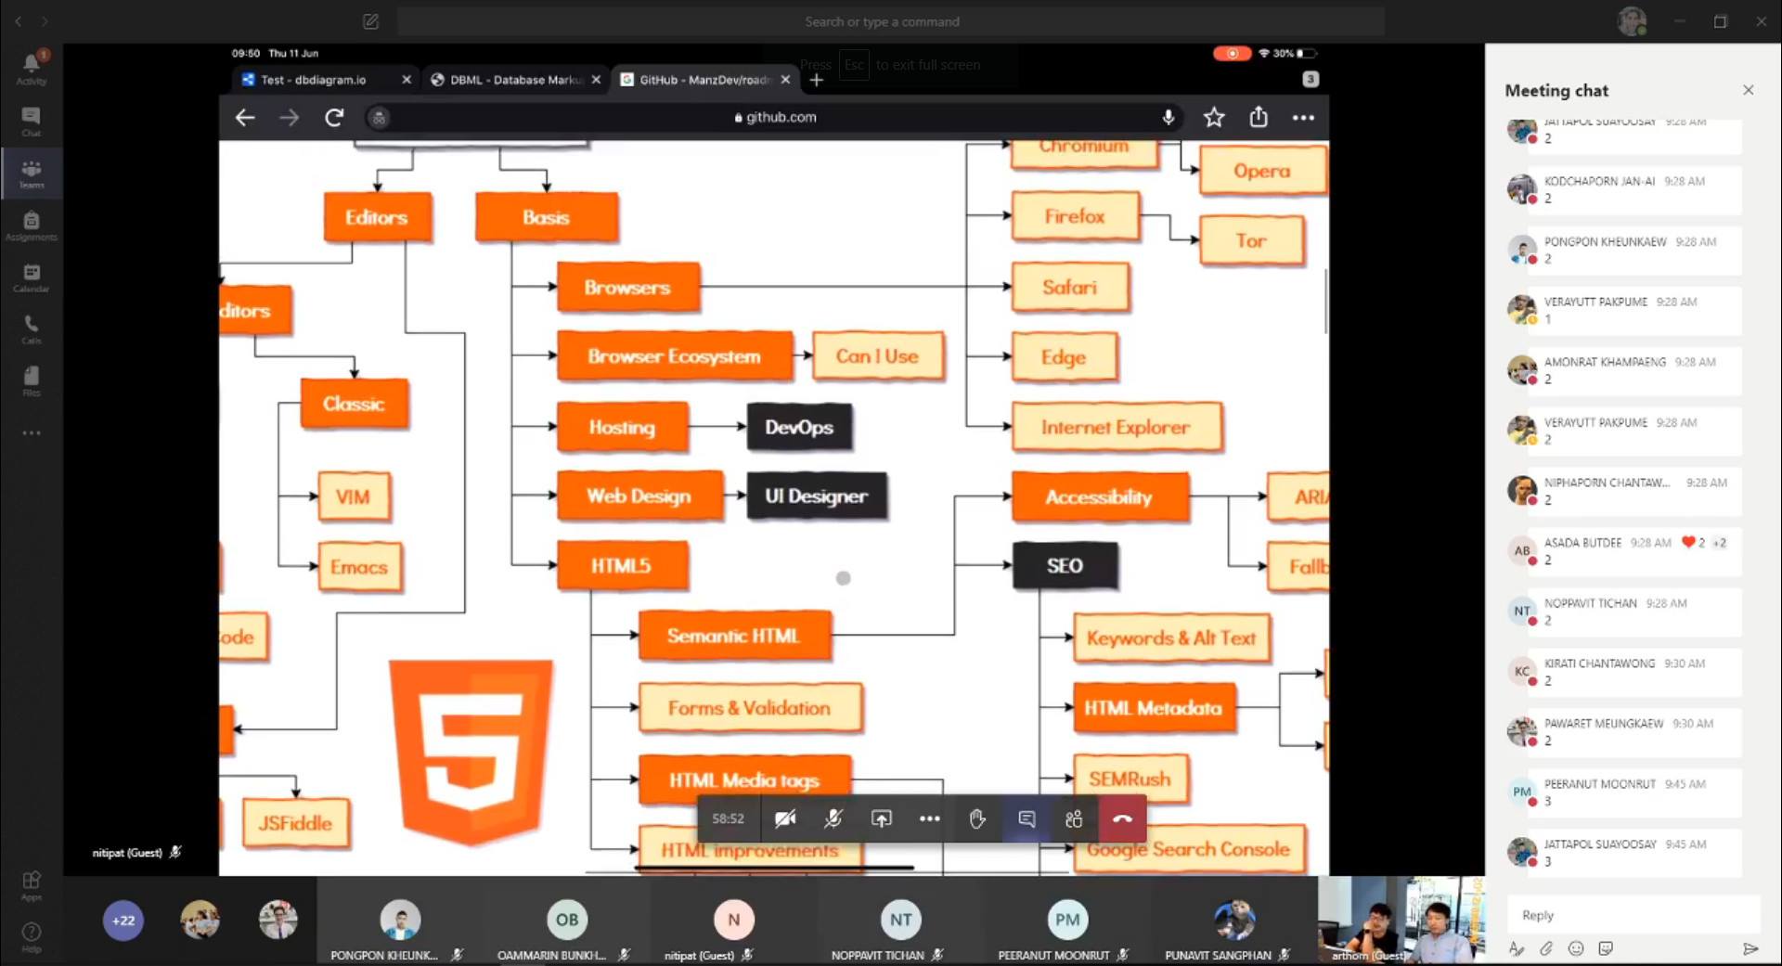Activate voice search microphone in address bar
The height and width of the screenshot is (966, 1782).
1169,117
